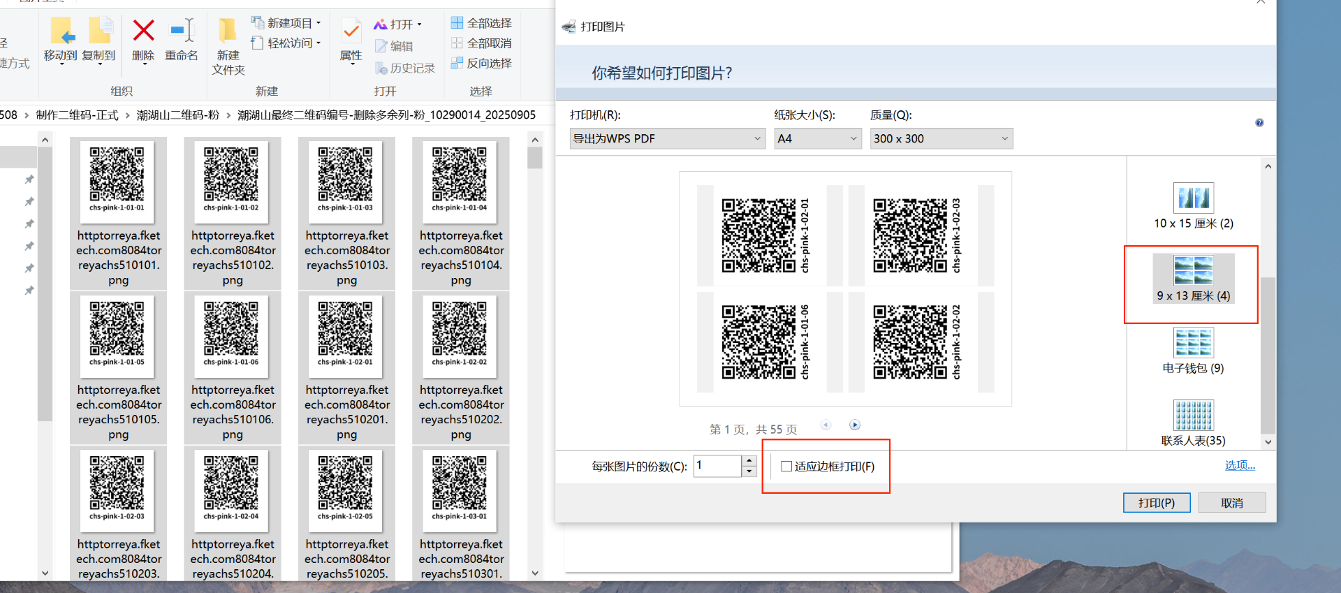Viewport: 1341px width, 593px height.
Task: Click the red Delete (删除) icon
Action: click(143, 32)
